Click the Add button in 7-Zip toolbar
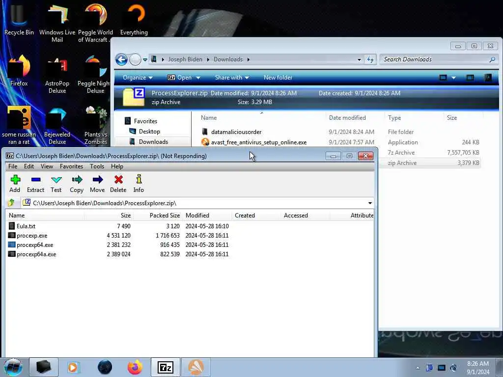The height and width of the screenshot is (377, 503). tap(15, 184)
